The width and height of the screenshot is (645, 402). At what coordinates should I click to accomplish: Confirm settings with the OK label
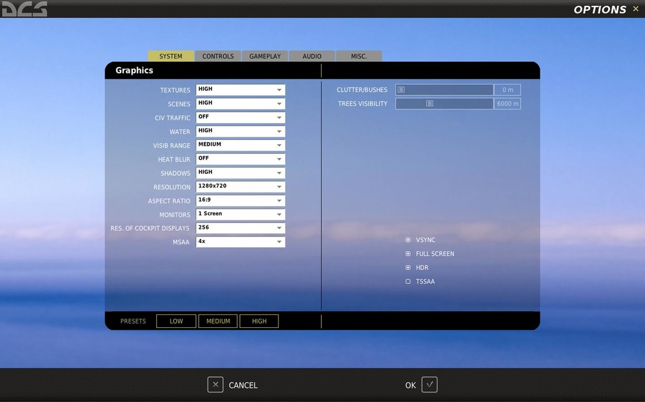pos(410,385)
